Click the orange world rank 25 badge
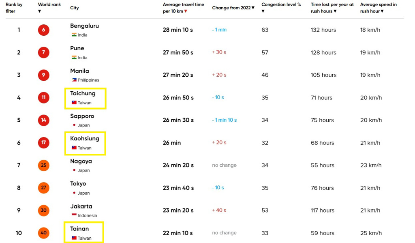The width and height of the screenshot is (415, 243). [43, 165]
